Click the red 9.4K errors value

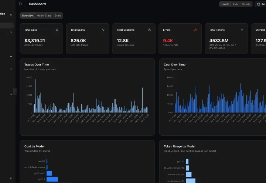[x=168, y=41]
